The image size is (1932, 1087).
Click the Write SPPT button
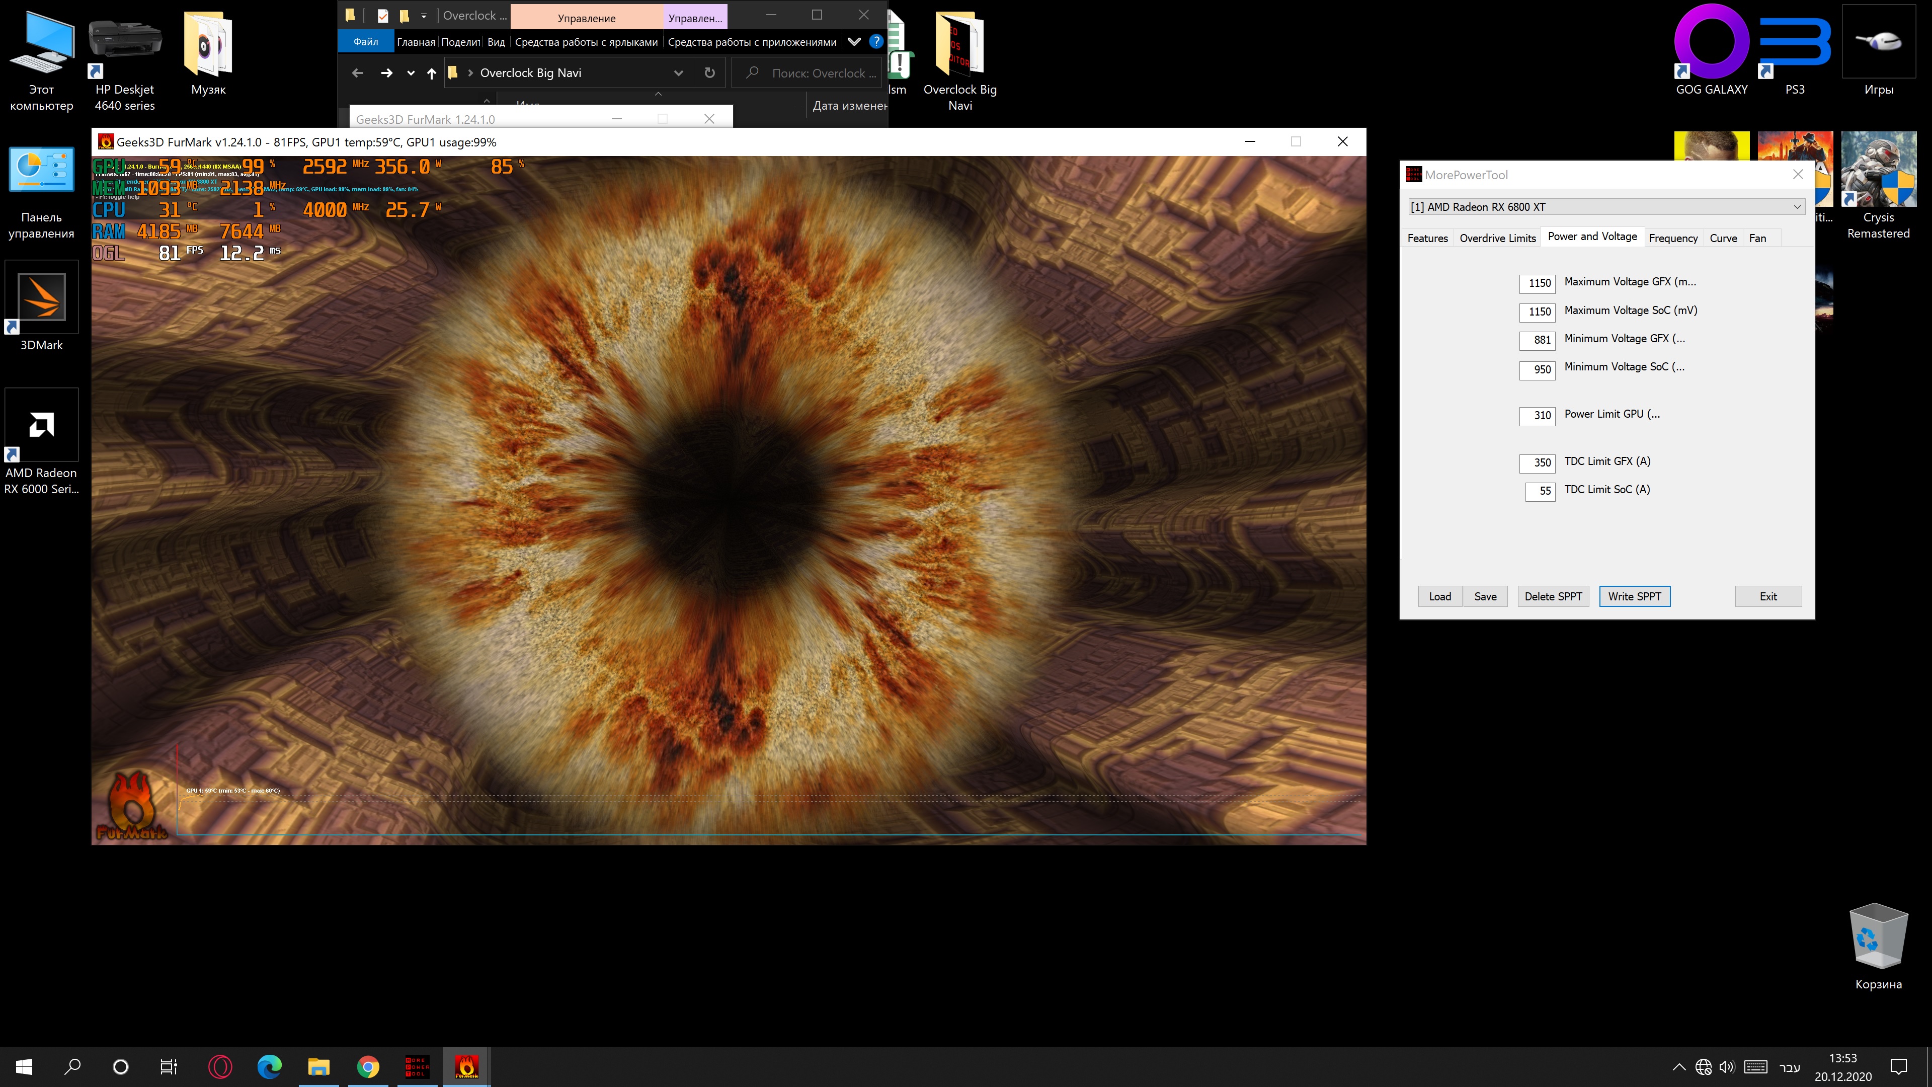1634,596
